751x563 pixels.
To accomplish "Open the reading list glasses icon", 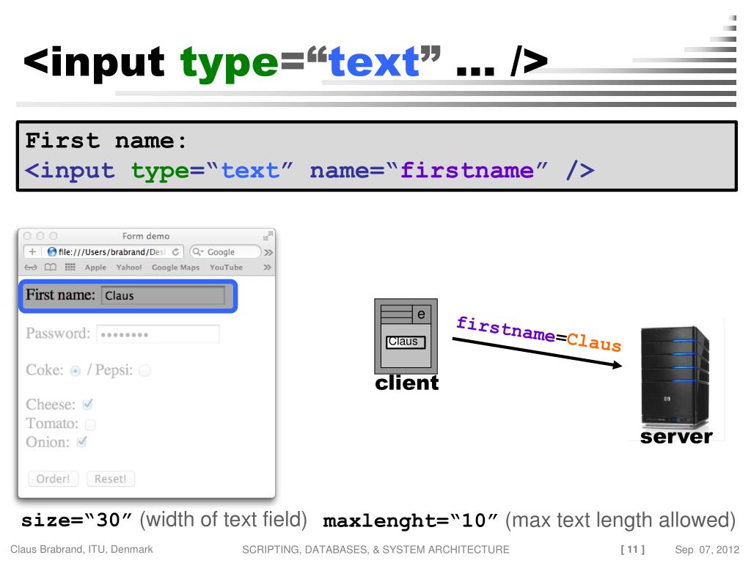I will click(x=31, y=267).
